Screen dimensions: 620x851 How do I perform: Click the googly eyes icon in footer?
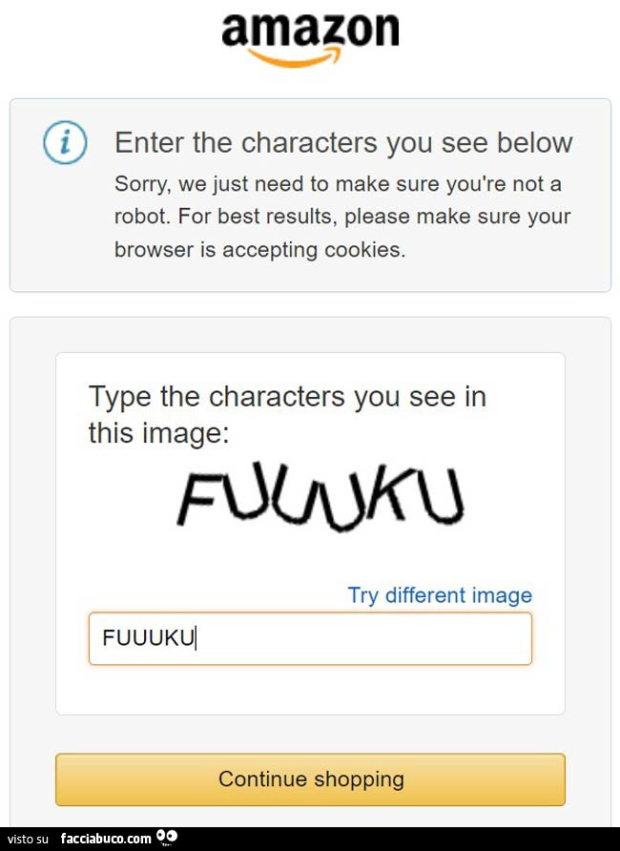click(x=166, y=838)
